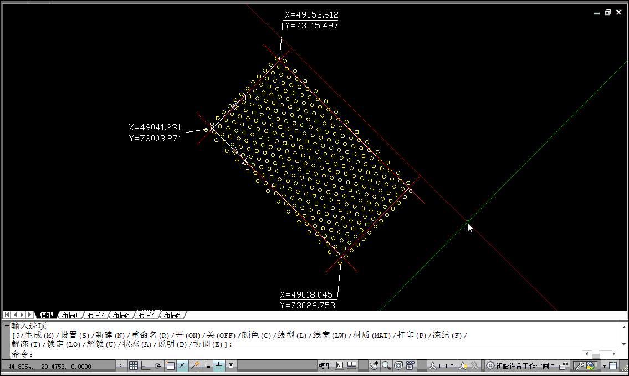Click coordinate readout 44.8954, 20.4753
The image size is (629, 376).
(49, 367)
